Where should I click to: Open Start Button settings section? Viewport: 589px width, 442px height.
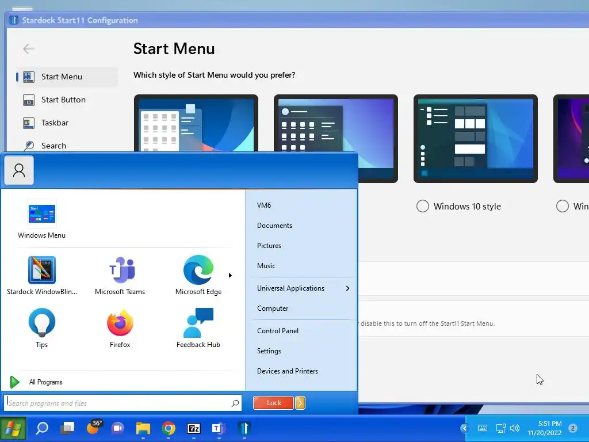[67, 100]
